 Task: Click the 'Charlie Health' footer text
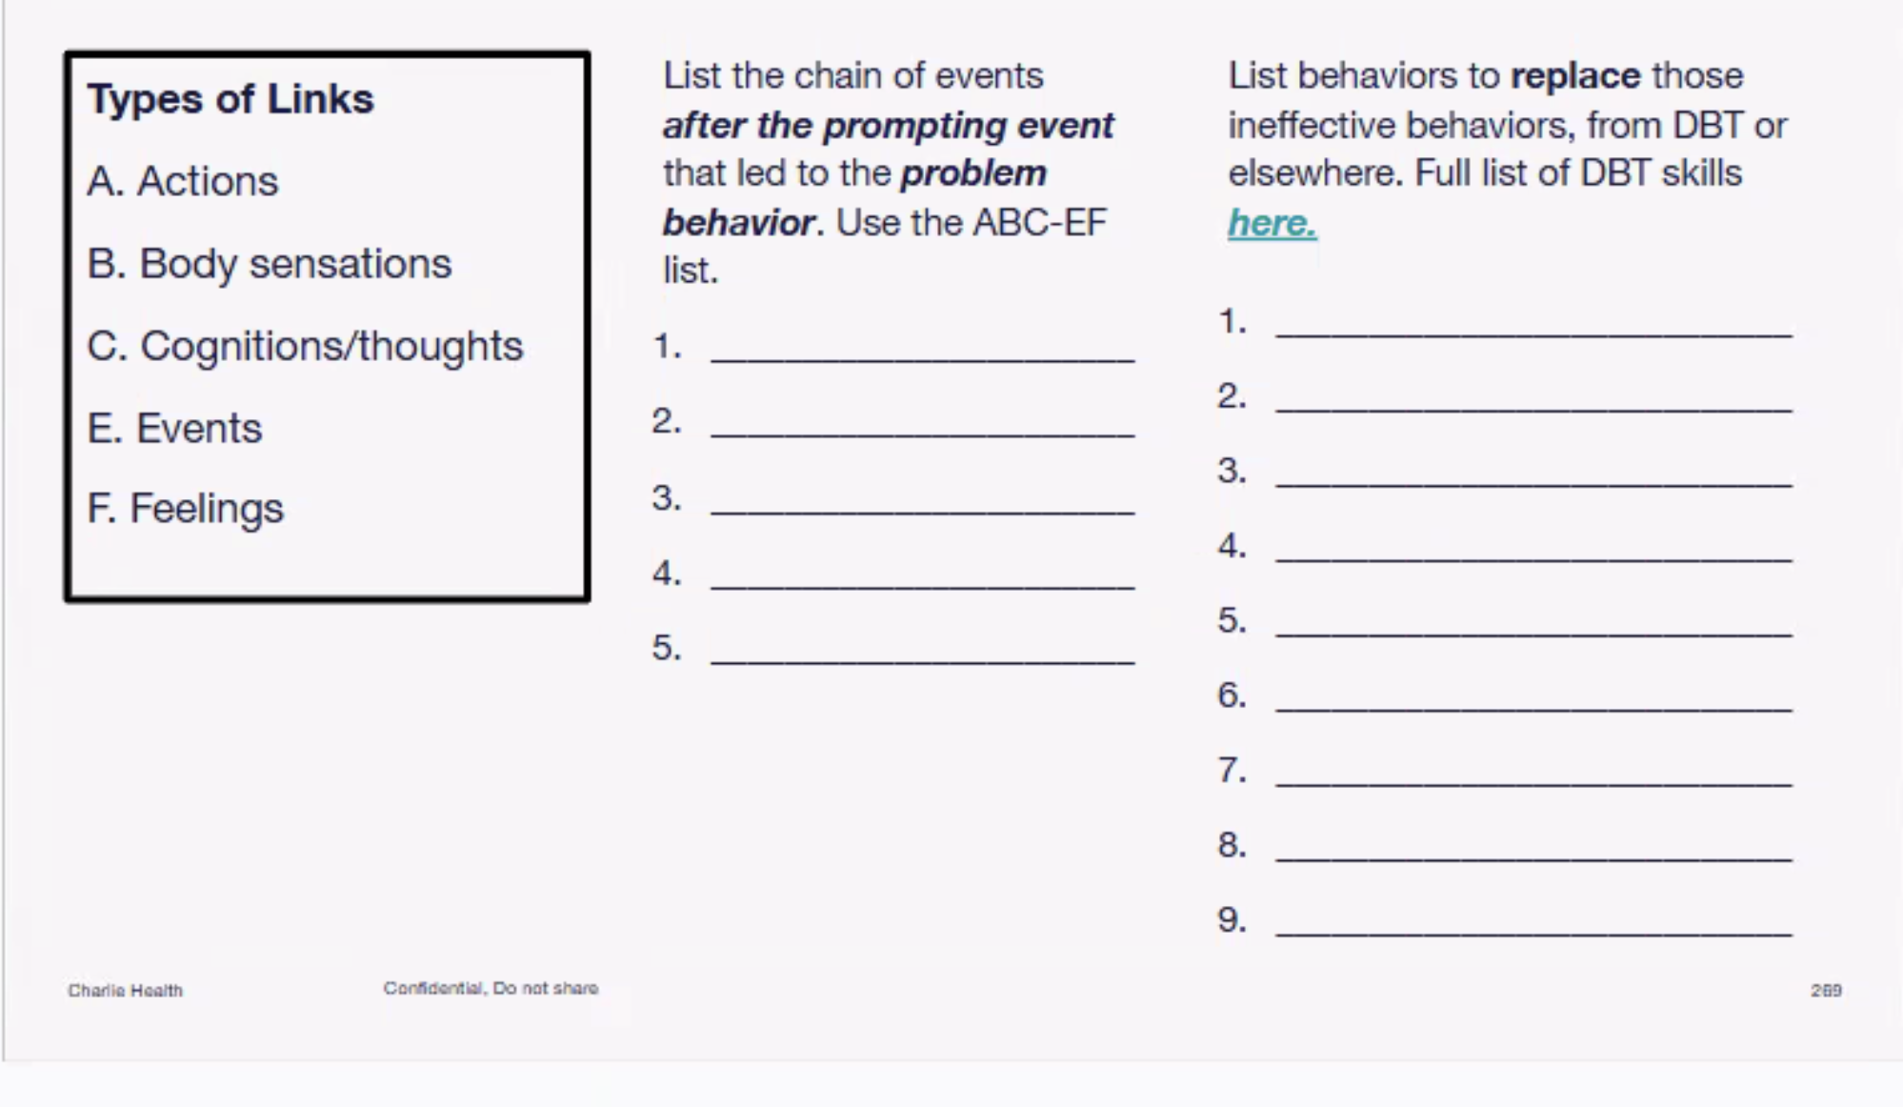125,991
